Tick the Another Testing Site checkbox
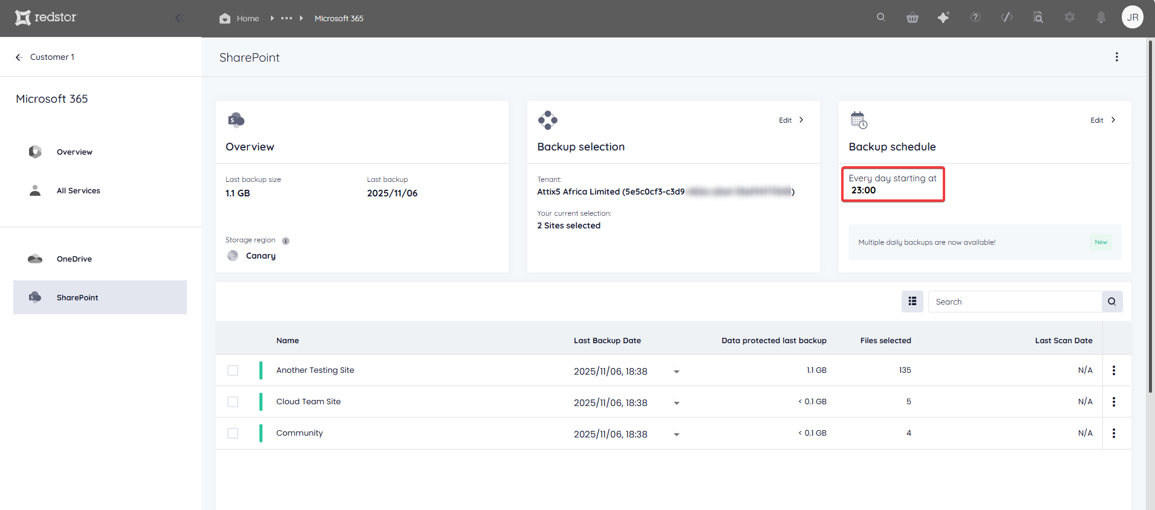This screenshot has height=510, width=1155. tap(233, 370)
